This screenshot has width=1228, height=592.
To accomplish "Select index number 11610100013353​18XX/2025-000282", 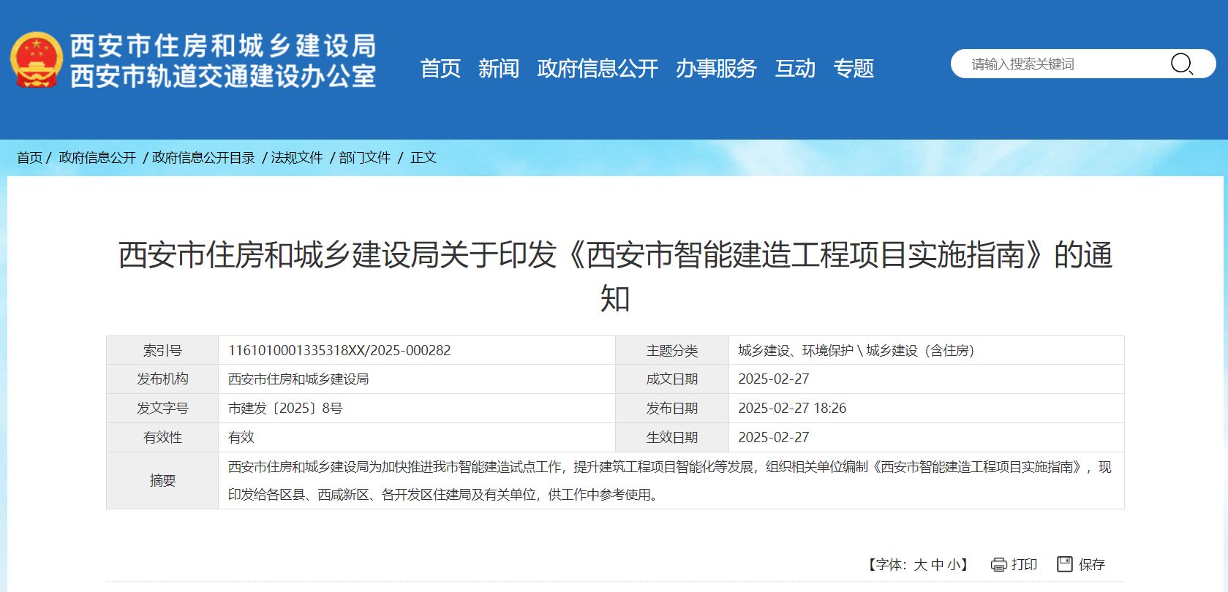I will 339,351.
